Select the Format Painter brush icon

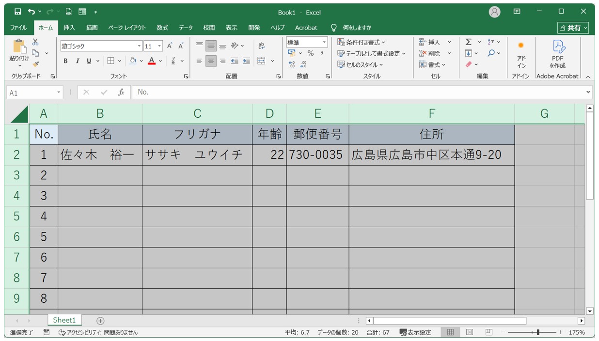coord(35,64)
